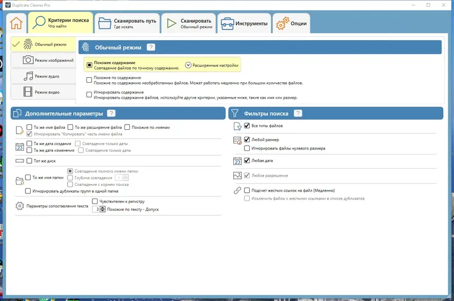Click the folder icon in Сканировать путь tab
Image resolution: width=454 pixels, height=301 pixels.
click(104, 23)
